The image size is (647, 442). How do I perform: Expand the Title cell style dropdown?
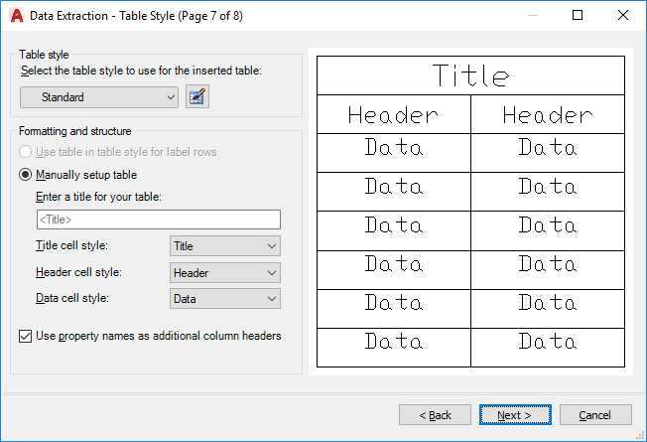(225, 246)
